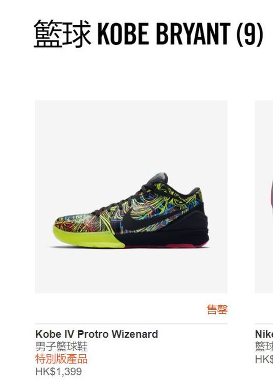Open the partially visible second product image
The height and width of the screenshot is (384, 273).
[x=264, y=197]
